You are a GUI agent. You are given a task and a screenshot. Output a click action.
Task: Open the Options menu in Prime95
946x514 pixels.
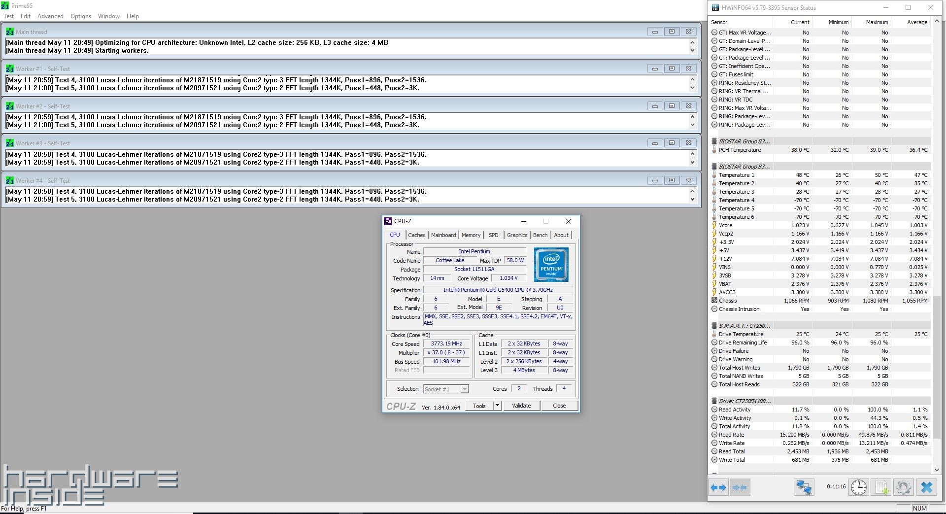[x=81, y=16]
